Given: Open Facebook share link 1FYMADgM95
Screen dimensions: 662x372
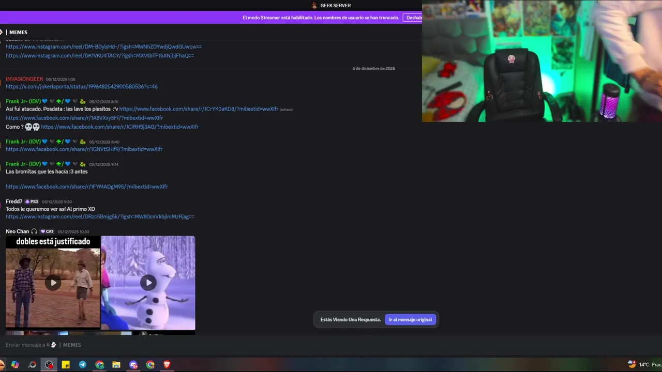Looking at the screenshot, I should coord(87,187).
